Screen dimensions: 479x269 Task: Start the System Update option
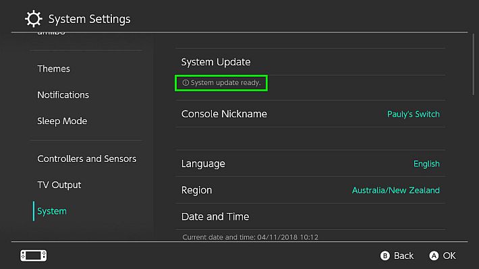point(310,62)
